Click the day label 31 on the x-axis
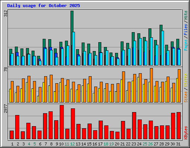The width and height of the screenshot is (190, 148). coord(178,144)
